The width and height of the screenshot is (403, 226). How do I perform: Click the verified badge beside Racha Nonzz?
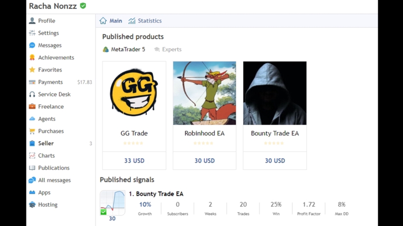tap(83, 5)
